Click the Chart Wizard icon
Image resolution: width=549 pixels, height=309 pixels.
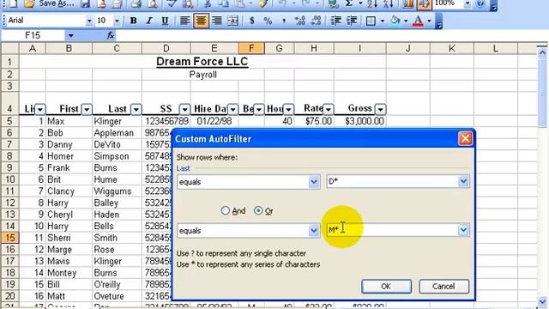(407, 3)
